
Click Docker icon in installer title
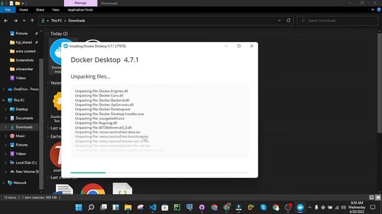tap(66, 46)
